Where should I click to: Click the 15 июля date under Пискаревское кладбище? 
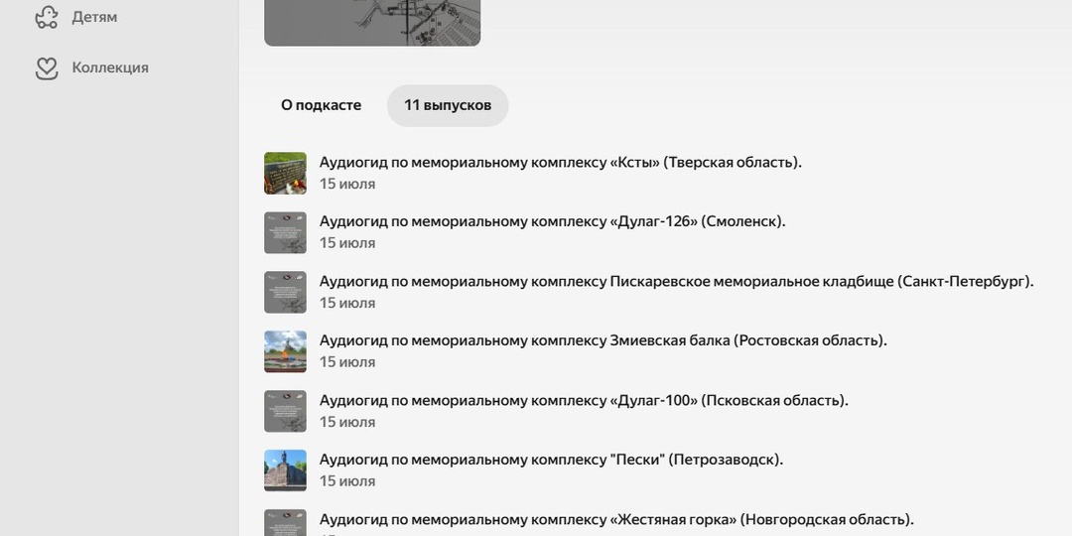tap(347, 303)
